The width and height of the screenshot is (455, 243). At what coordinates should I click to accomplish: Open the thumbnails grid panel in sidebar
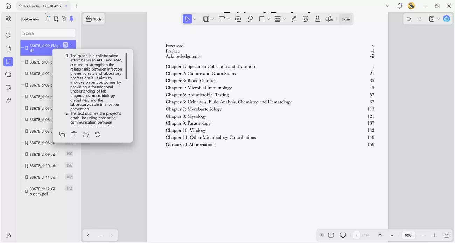point(8,19)
